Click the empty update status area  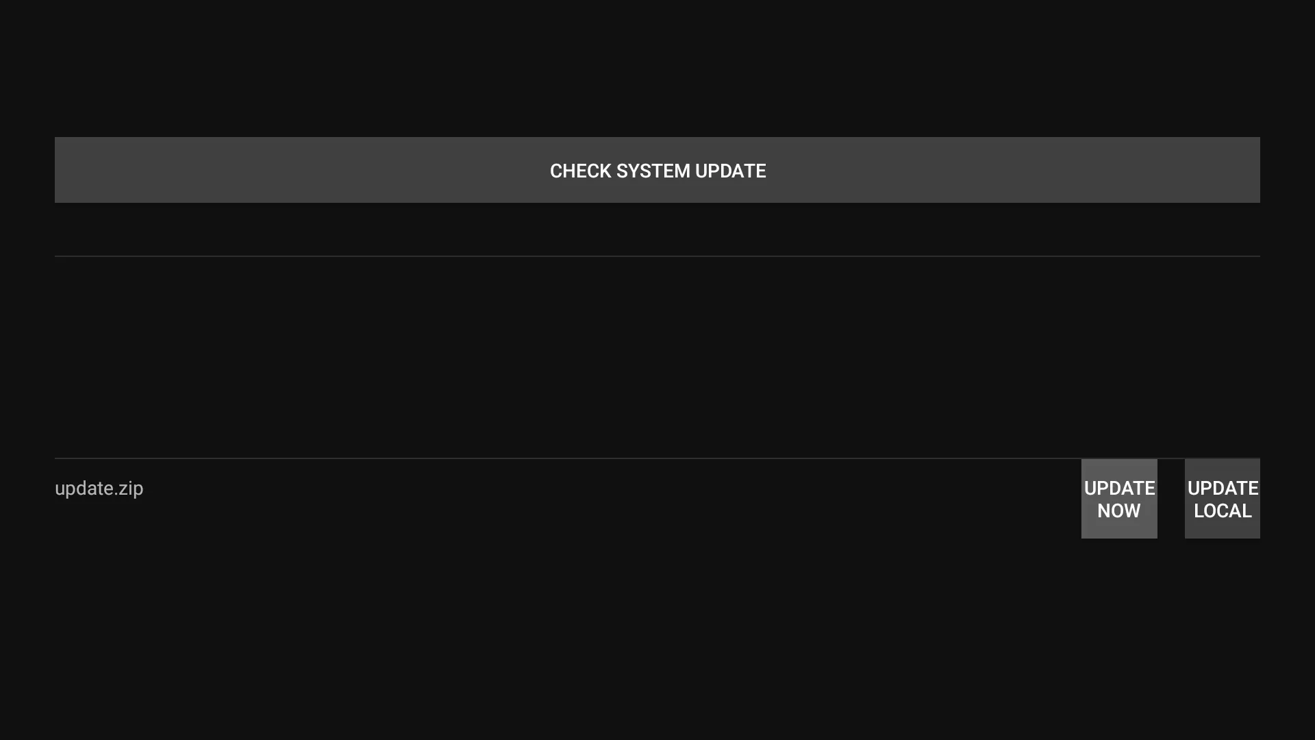pyautogui.click(x=657, y=357)
